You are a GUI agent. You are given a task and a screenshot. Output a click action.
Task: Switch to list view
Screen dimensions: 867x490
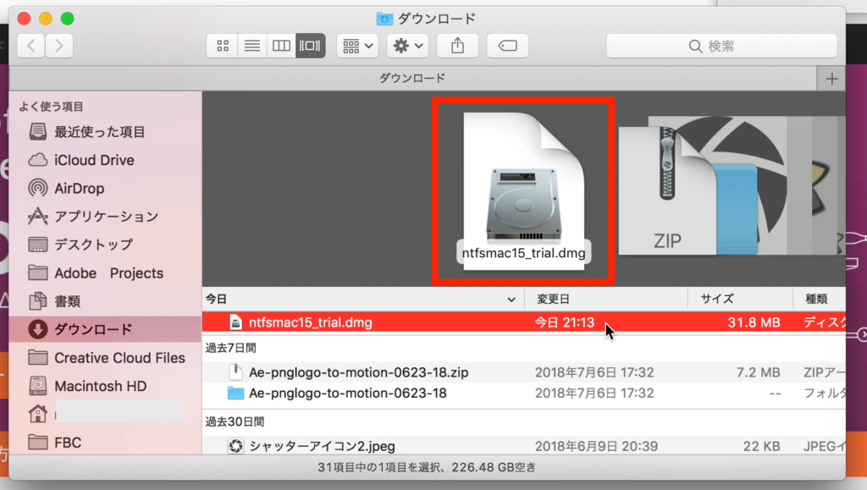click(x=252, y=46)
